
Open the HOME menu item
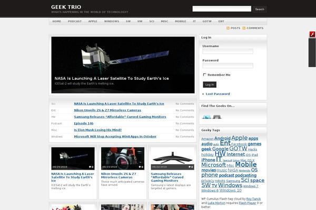click(x=57, y=22)
